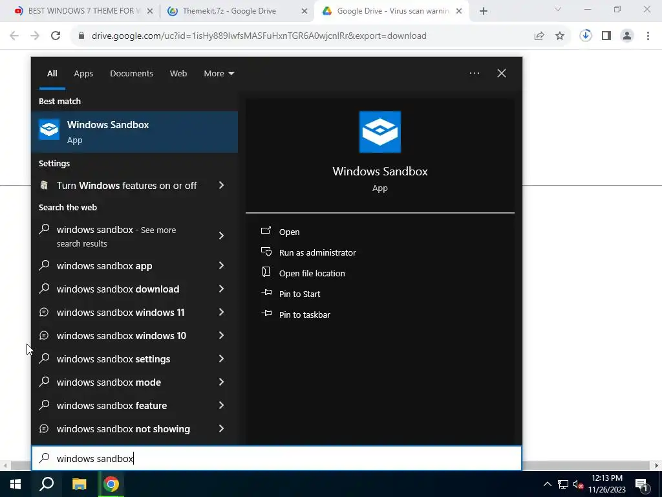Select Google Drive Virus scan warning tab
The image size is (662, 497).
click(392, 11)
